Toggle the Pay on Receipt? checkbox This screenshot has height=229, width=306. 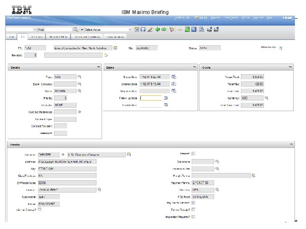pyautogui.click(x=193, y=210)
